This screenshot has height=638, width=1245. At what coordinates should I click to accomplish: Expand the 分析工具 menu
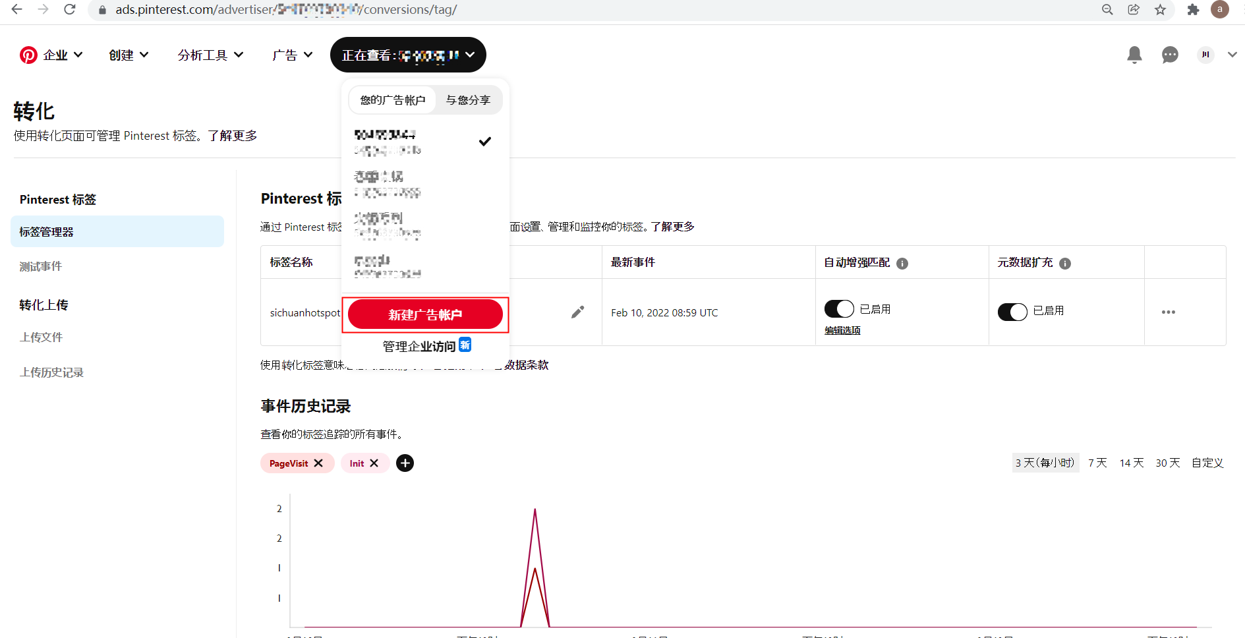(210, 55)
